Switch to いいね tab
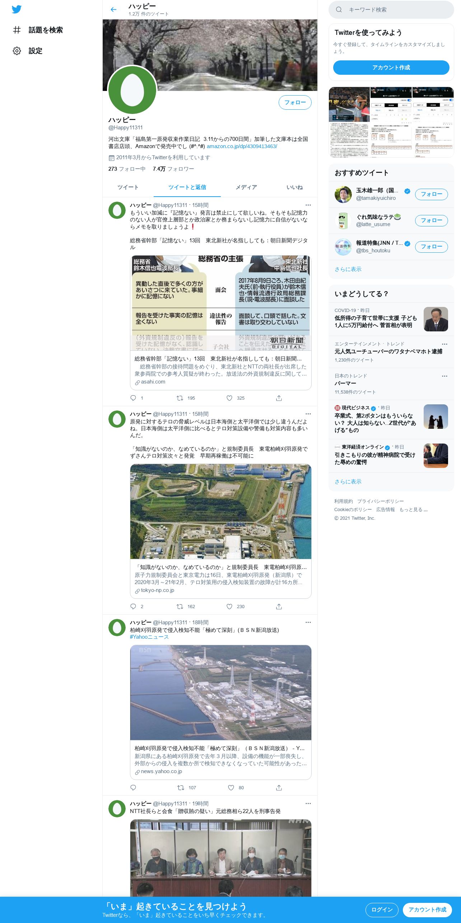This screenshot has width=461, height=923. point(294,187)
